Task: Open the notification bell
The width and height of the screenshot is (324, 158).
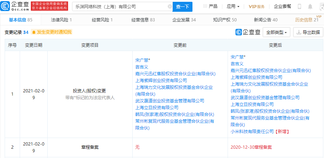Action: pyautogui.click(x=310, y=6)
